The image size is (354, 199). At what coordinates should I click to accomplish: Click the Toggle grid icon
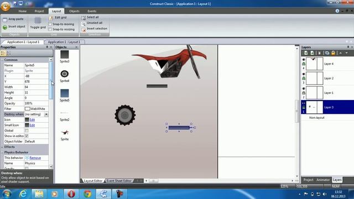(x=38, y=20)
